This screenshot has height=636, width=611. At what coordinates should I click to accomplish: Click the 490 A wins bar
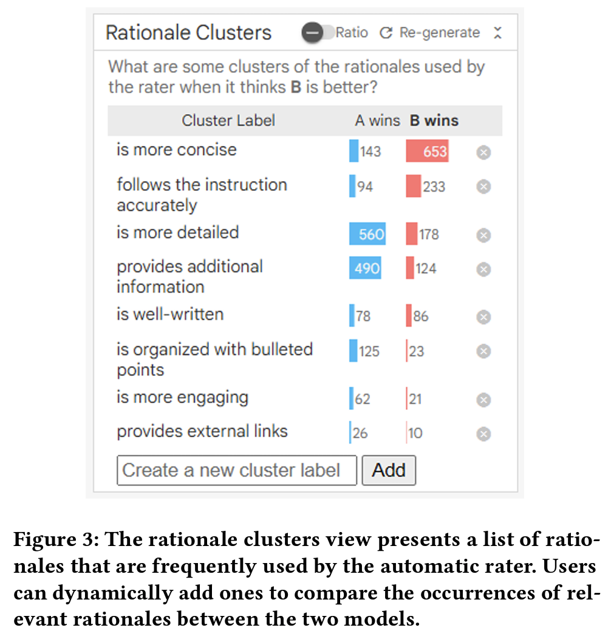[365, 268]
